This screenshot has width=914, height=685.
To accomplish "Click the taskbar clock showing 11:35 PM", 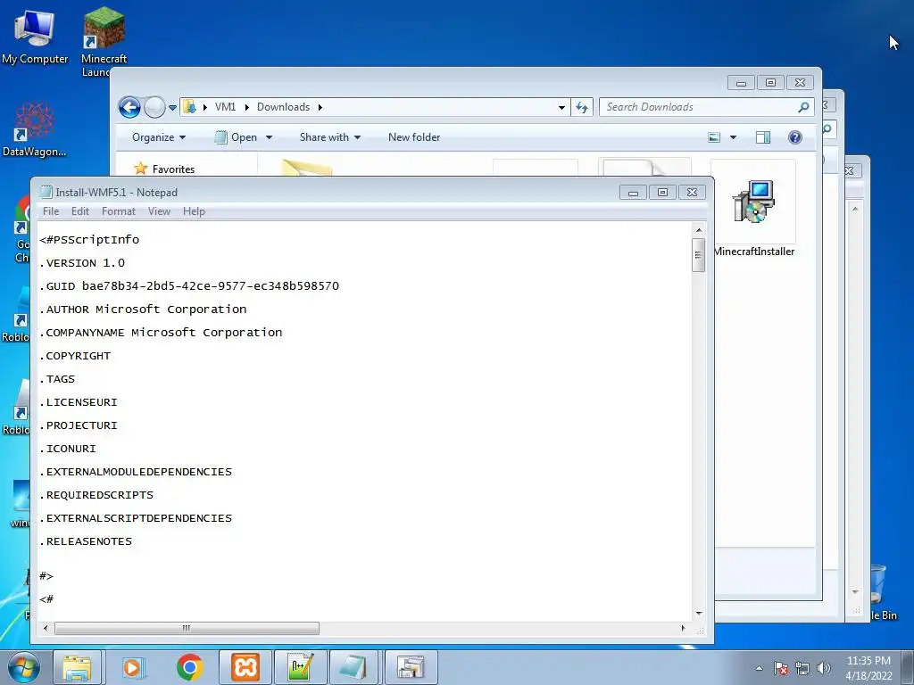I will 868,668.
